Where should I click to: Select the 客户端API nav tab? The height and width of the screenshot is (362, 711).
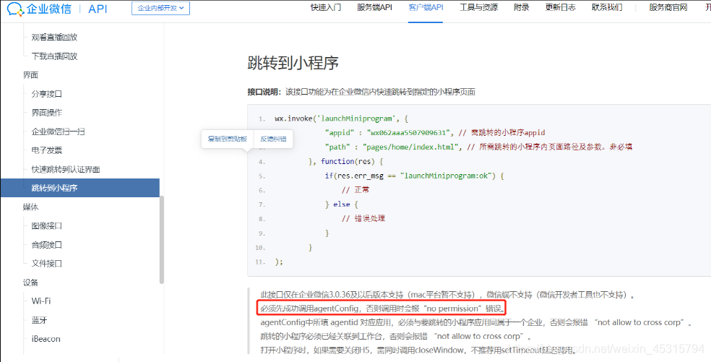[426, 8]
